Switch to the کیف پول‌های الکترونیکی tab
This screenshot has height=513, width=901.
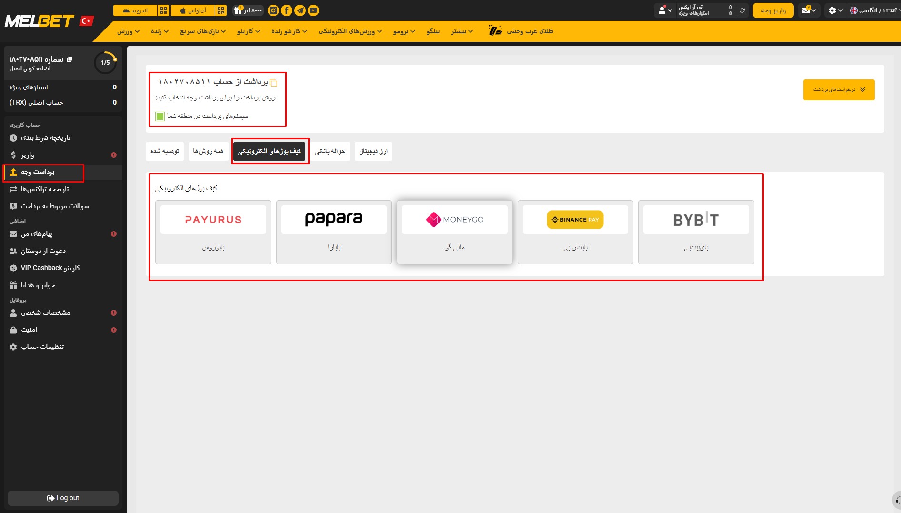270,152
